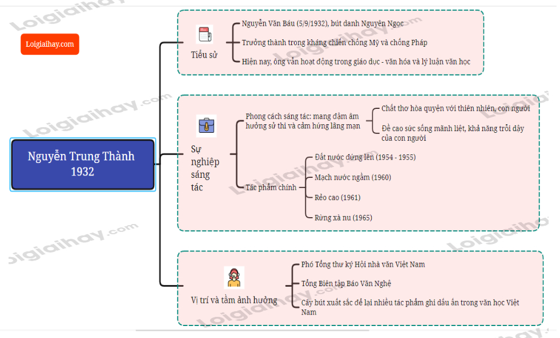Select the Đất nước đứng lên (1954 - 1955) item
Screen dimensions: 560x338
point(365,157)
